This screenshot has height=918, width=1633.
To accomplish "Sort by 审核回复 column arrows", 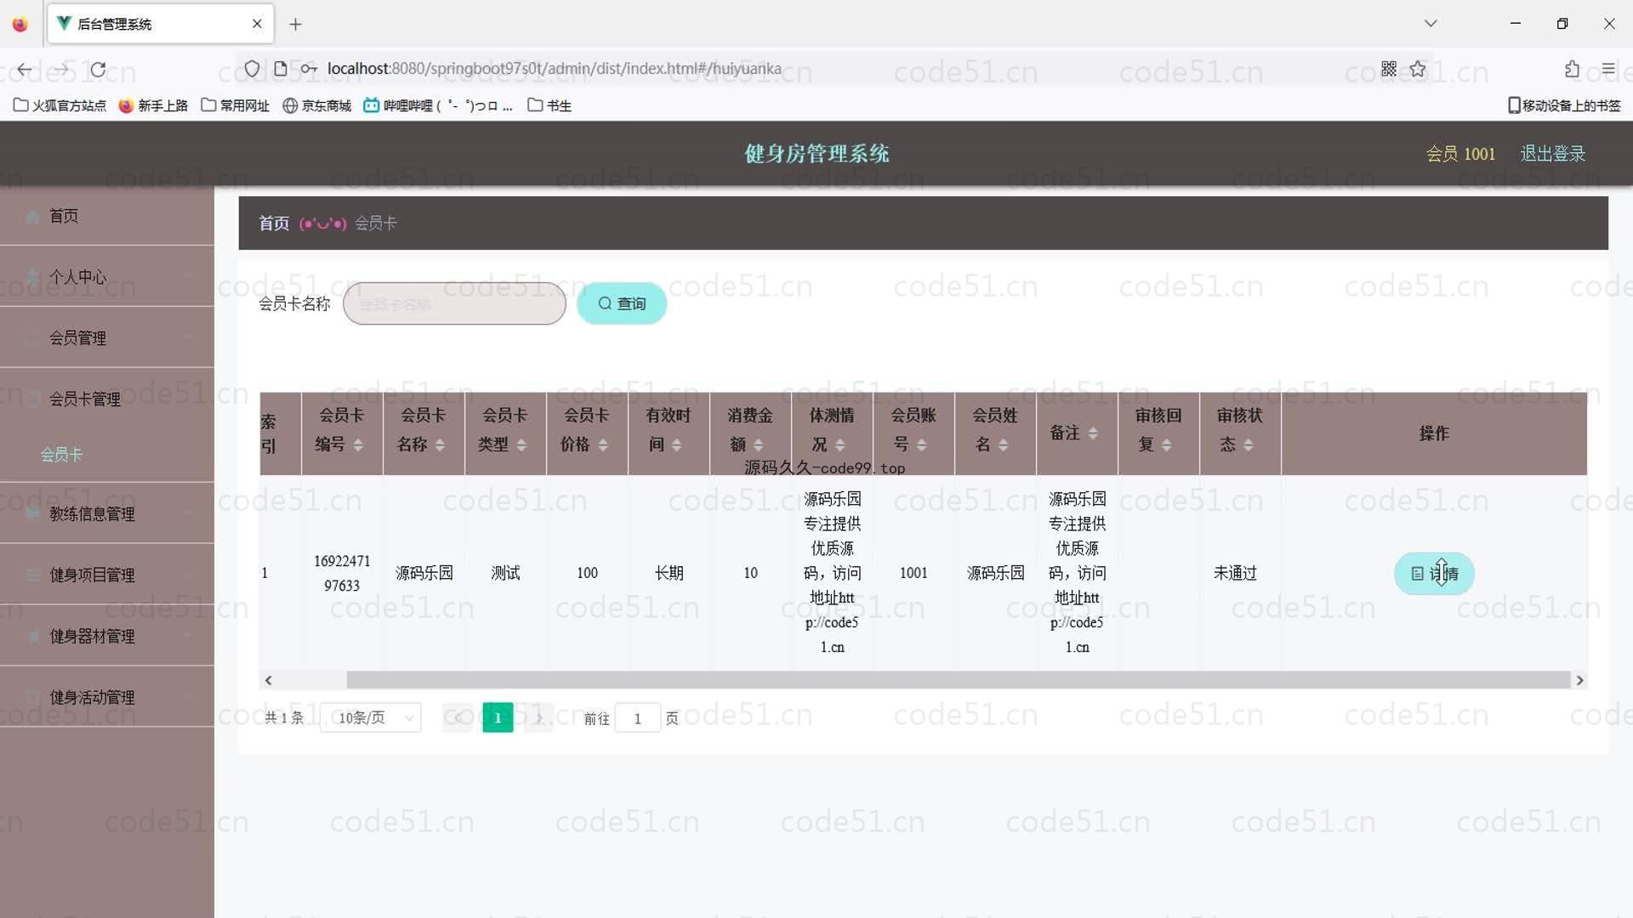I will point(1166,445).
